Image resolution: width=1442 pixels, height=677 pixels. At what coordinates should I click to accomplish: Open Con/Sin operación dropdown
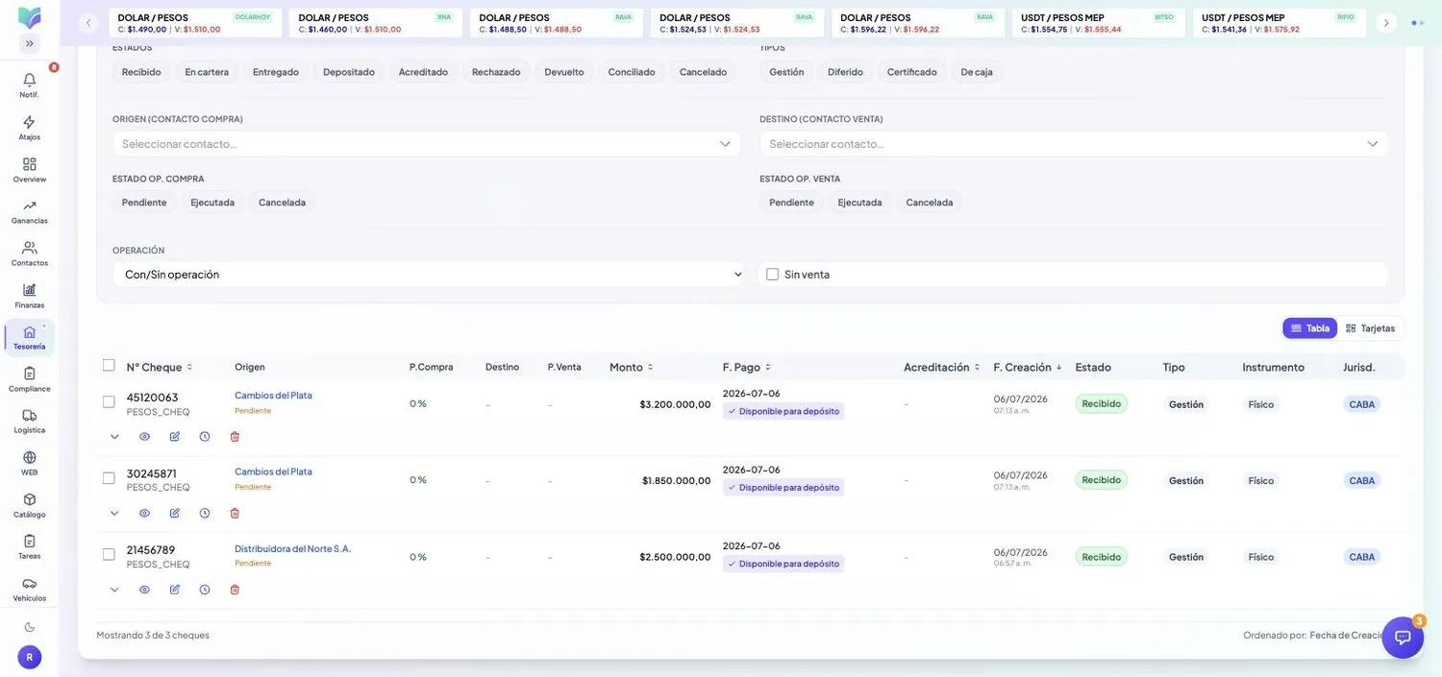click(431, 275)
